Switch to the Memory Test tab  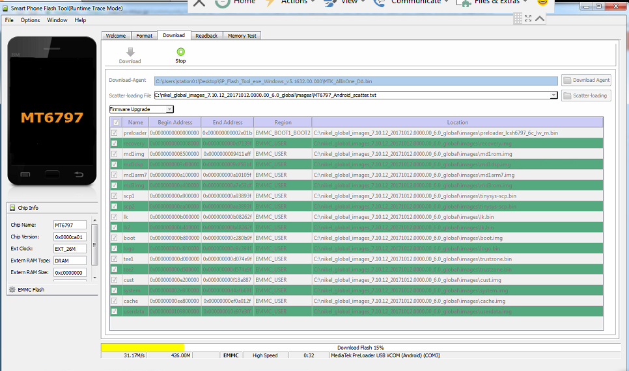coord(242,36)
